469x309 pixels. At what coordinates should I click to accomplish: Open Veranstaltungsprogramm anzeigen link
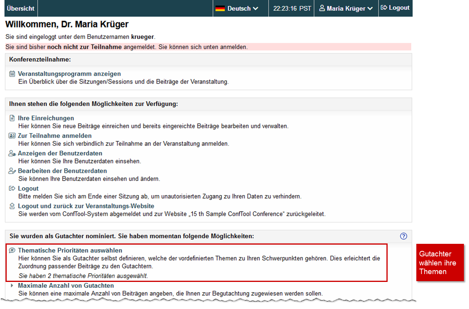[x=70, y=73]
